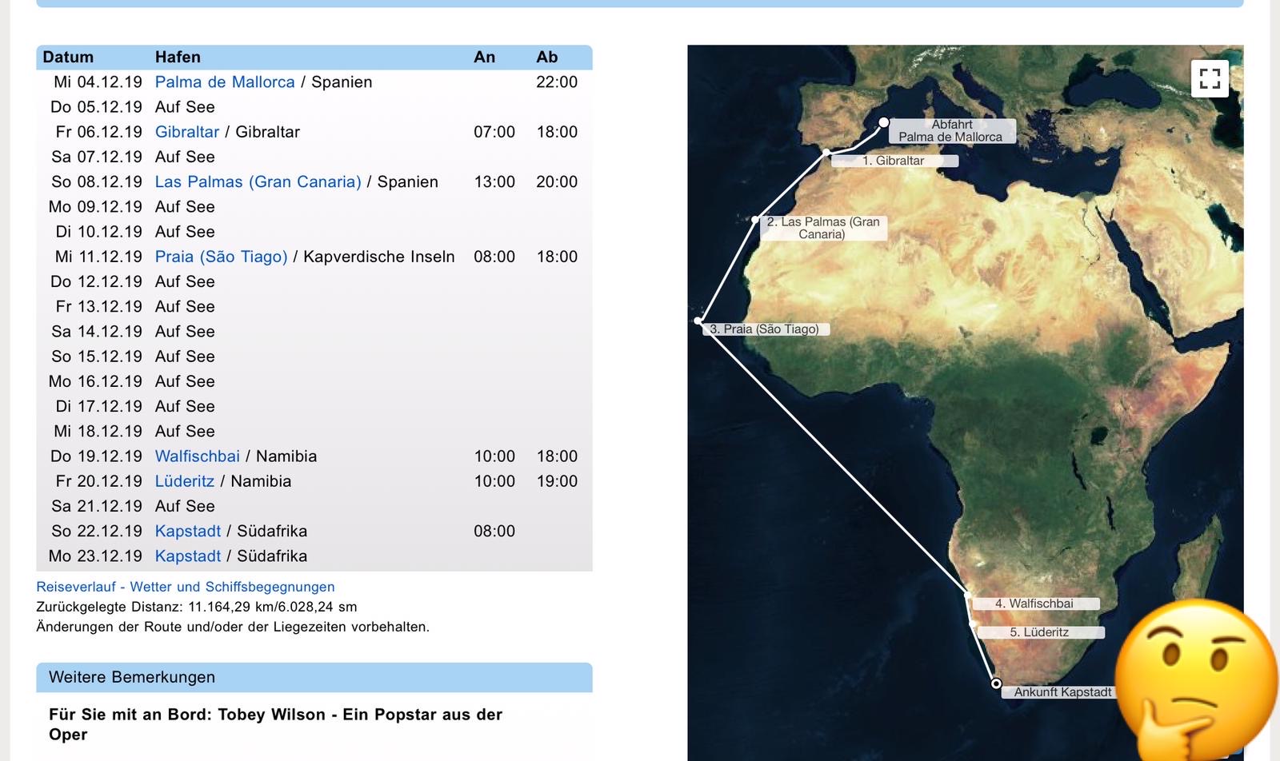Select the '3. Praia (São Tiago)' map label

(x=764, y=329)
